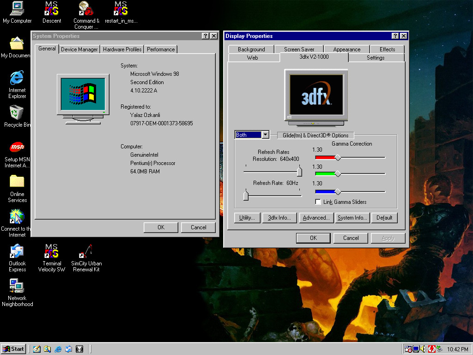This screenshot has height=355, width=473.
Task: Click the 3dfx Info button
Action: tap(279, 218)
